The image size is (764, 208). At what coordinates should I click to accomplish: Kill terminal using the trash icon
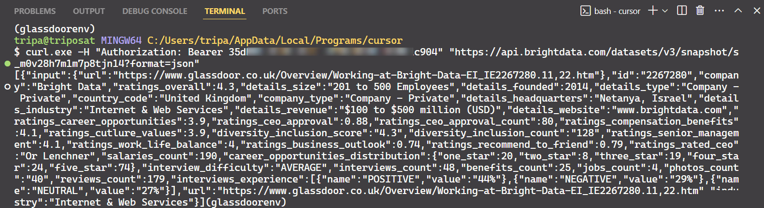(x=700, y=11)
